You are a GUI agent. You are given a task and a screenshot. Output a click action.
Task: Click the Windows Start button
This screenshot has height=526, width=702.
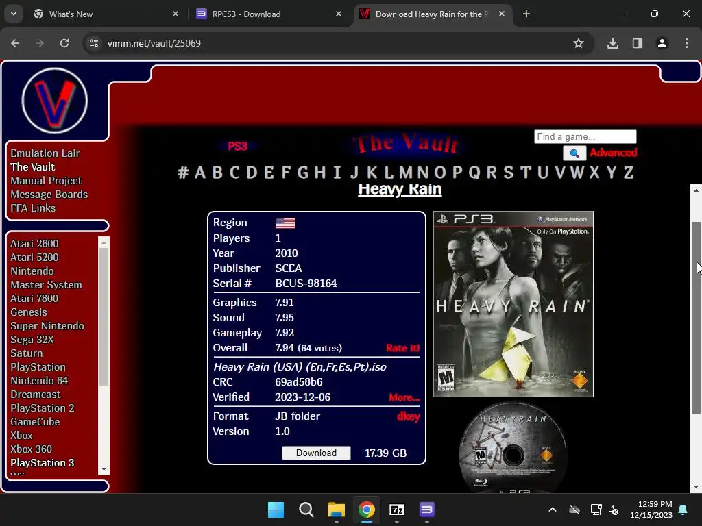click(x=276, y=510)
